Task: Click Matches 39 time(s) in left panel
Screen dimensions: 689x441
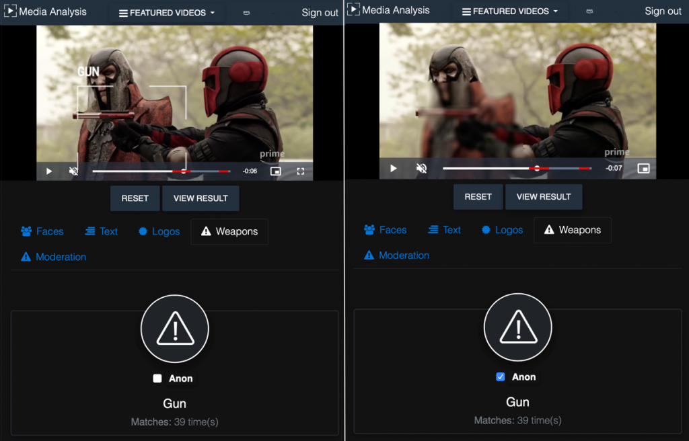Action: click(x=174, y=422)
